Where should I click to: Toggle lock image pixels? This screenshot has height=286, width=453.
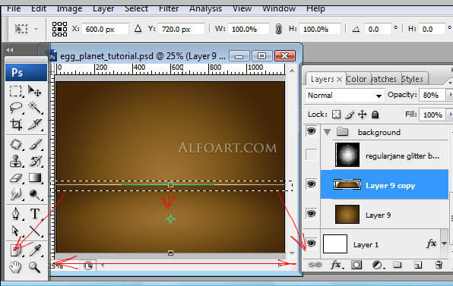[350, 115]
